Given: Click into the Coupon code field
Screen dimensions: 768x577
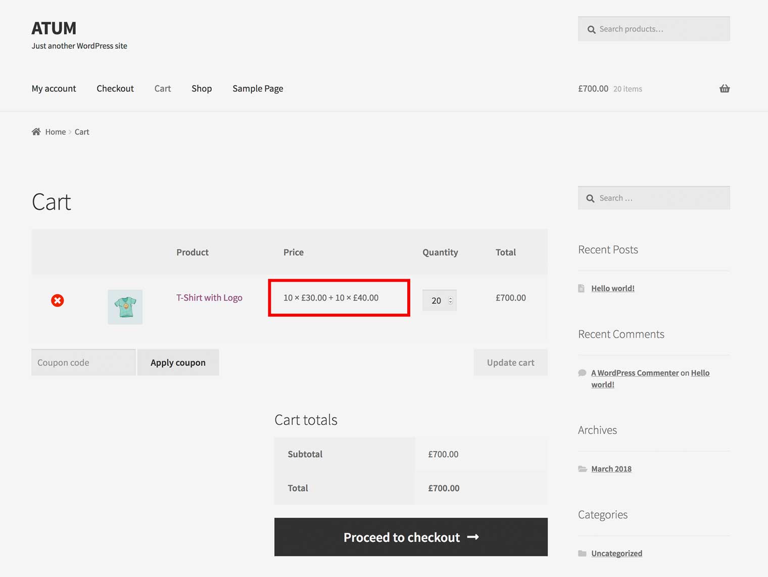Looking at the screenshot, I should [x=83, y=362].
